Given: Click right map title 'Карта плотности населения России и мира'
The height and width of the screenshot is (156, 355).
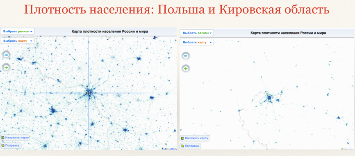Looking at the screenshot, I should click(288, 33).
